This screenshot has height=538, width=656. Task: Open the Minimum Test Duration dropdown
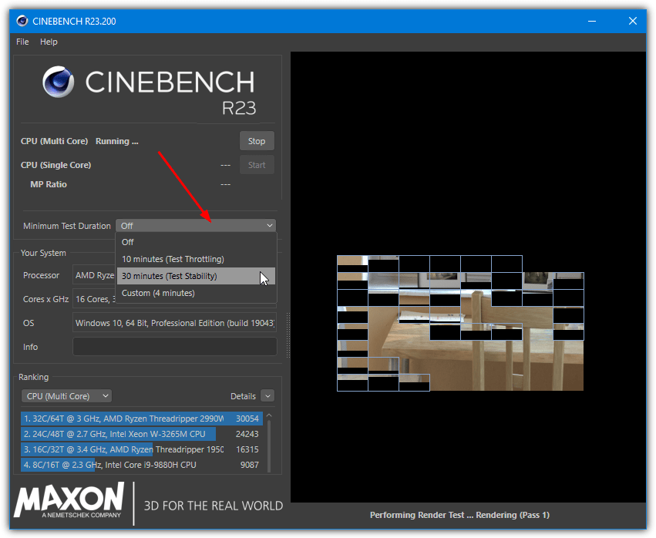[195, 226]
